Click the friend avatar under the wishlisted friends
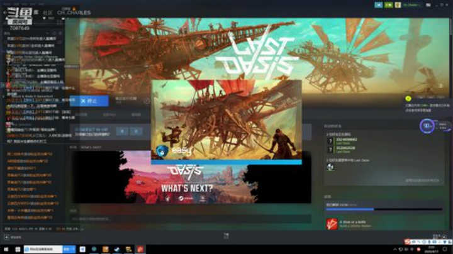Image resolution: width=453 pixels, height=254 pixels. click(x=330, y=167)
